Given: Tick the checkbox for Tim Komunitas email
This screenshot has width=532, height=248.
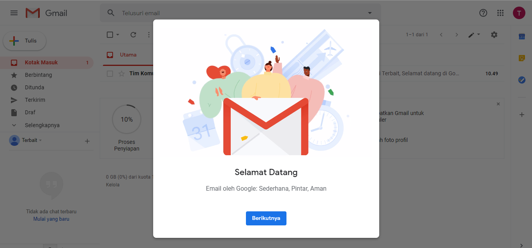Looking at the screenshot, I should (110, 73).
